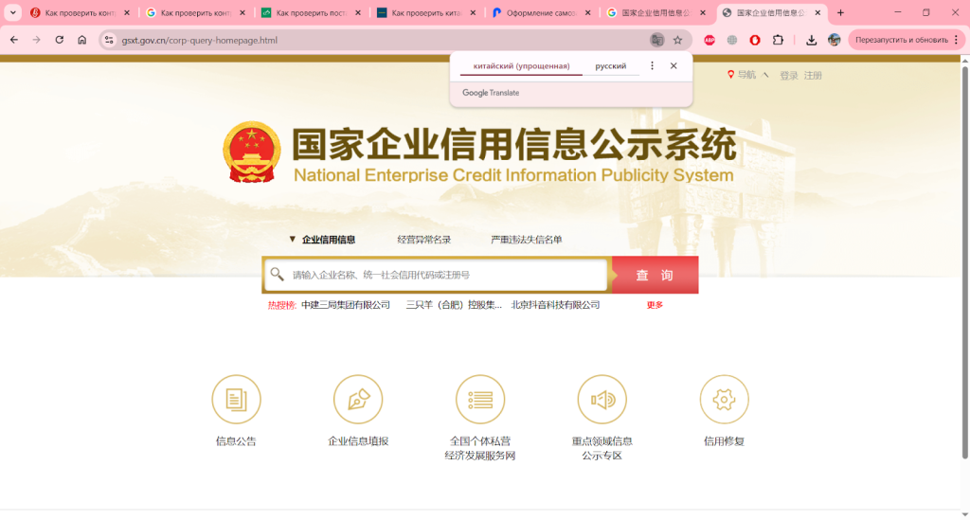Open the 信用修复 gear icon
The image size is (970, 520).
tap(724, 399)
